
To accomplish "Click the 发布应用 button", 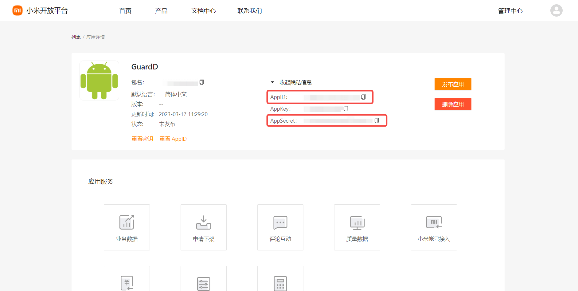I will (x=453, y=84).
